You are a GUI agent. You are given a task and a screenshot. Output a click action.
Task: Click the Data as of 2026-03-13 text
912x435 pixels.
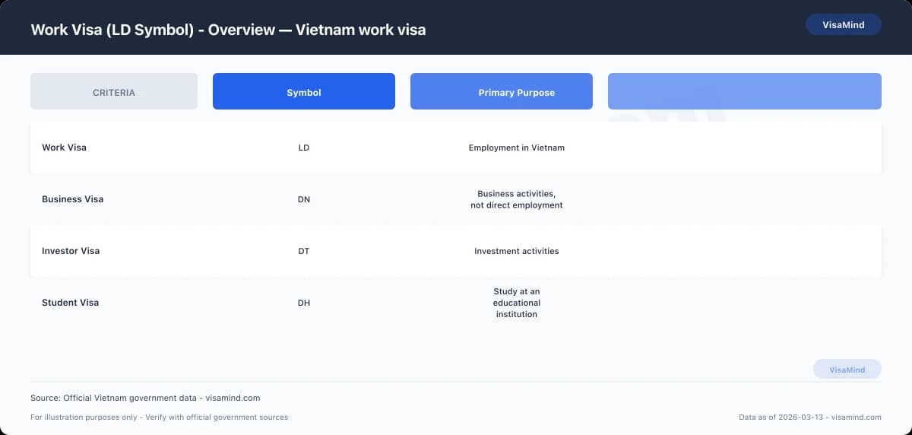point(810,417)
